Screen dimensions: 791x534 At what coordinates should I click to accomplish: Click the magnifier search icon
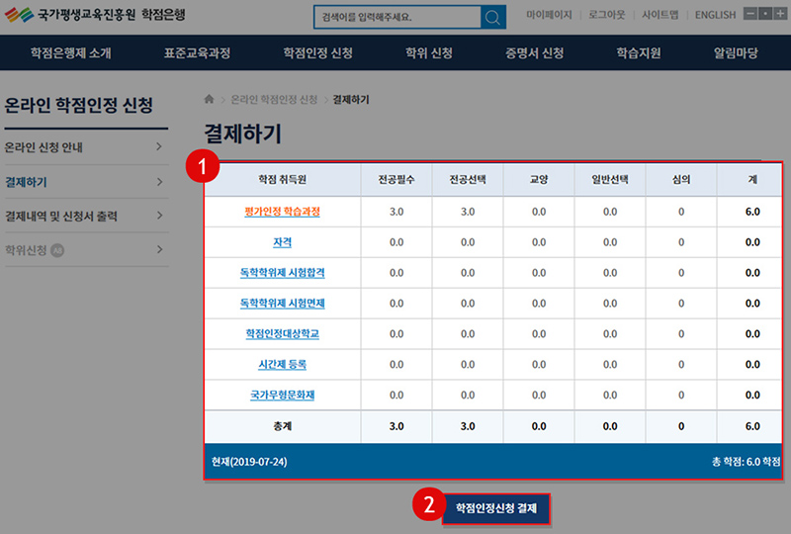492,18
